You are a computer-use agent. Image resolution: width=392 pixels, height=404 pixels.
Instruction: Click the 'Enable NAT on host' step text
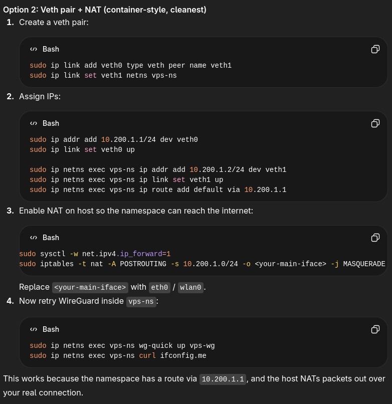[136, 211]
